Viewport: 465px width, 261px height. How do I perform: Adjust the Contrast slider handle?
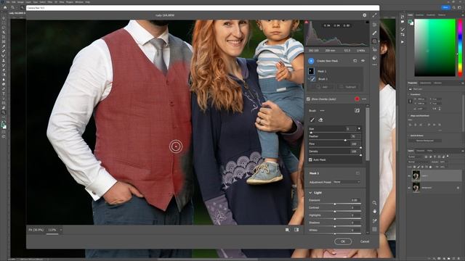pyautogui.click(x=335, y=211)
